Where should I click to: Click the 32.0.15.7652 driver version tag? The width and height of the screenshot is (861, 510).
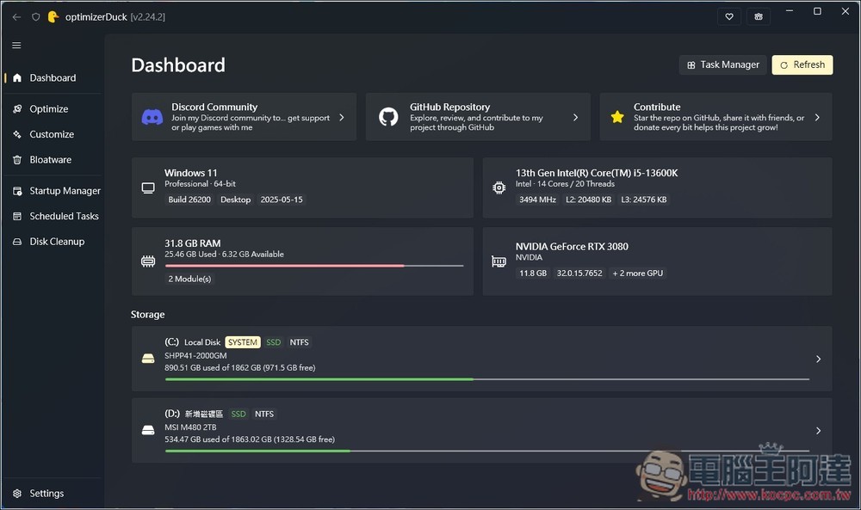tap(579, 273)
